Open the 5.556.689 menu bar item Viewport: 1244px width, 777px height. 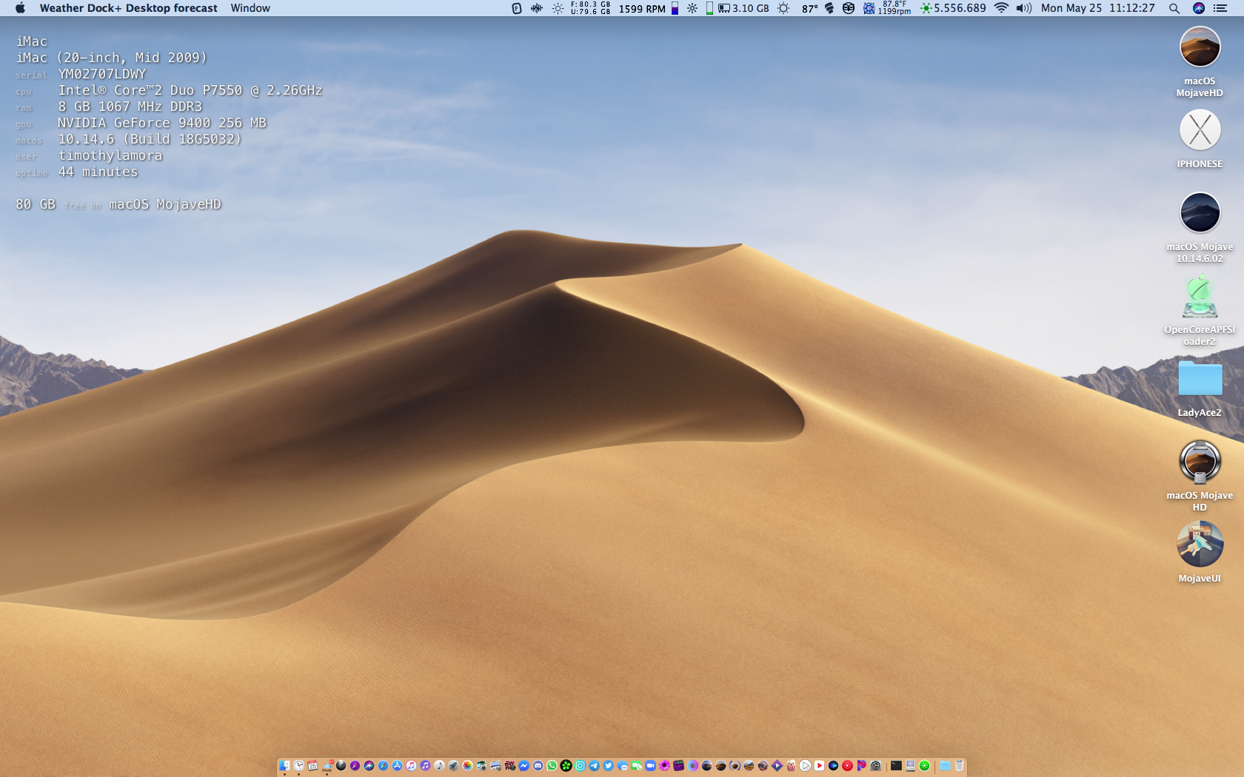tap(954, 8)
